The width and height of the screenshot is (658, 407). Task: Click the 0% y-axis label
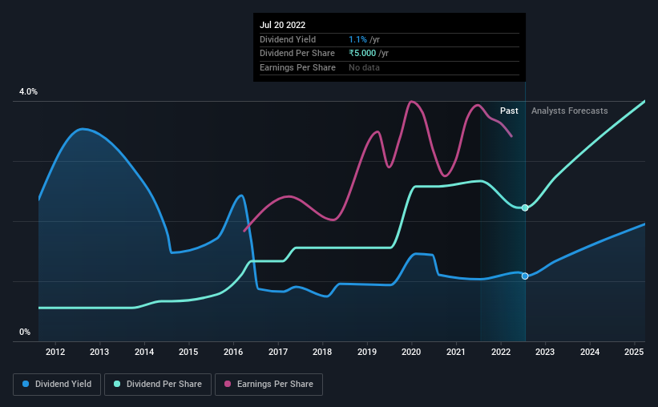(x=25, y=332)
